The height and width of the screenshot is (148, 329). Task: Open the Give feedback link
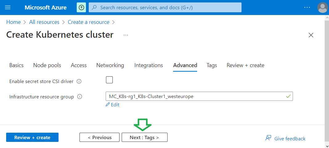click(x=285, y=139)
